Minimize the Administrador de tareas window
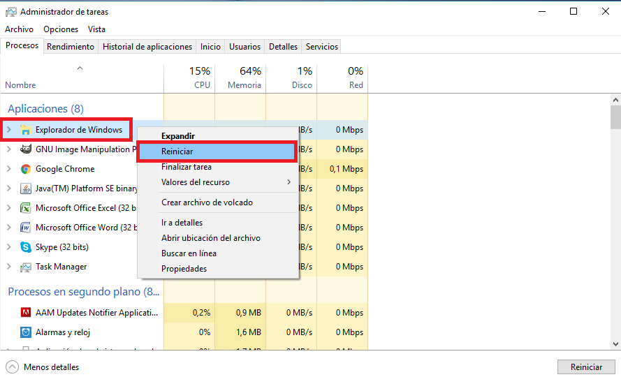The image size is (621, 384). (x=542, y=11)
